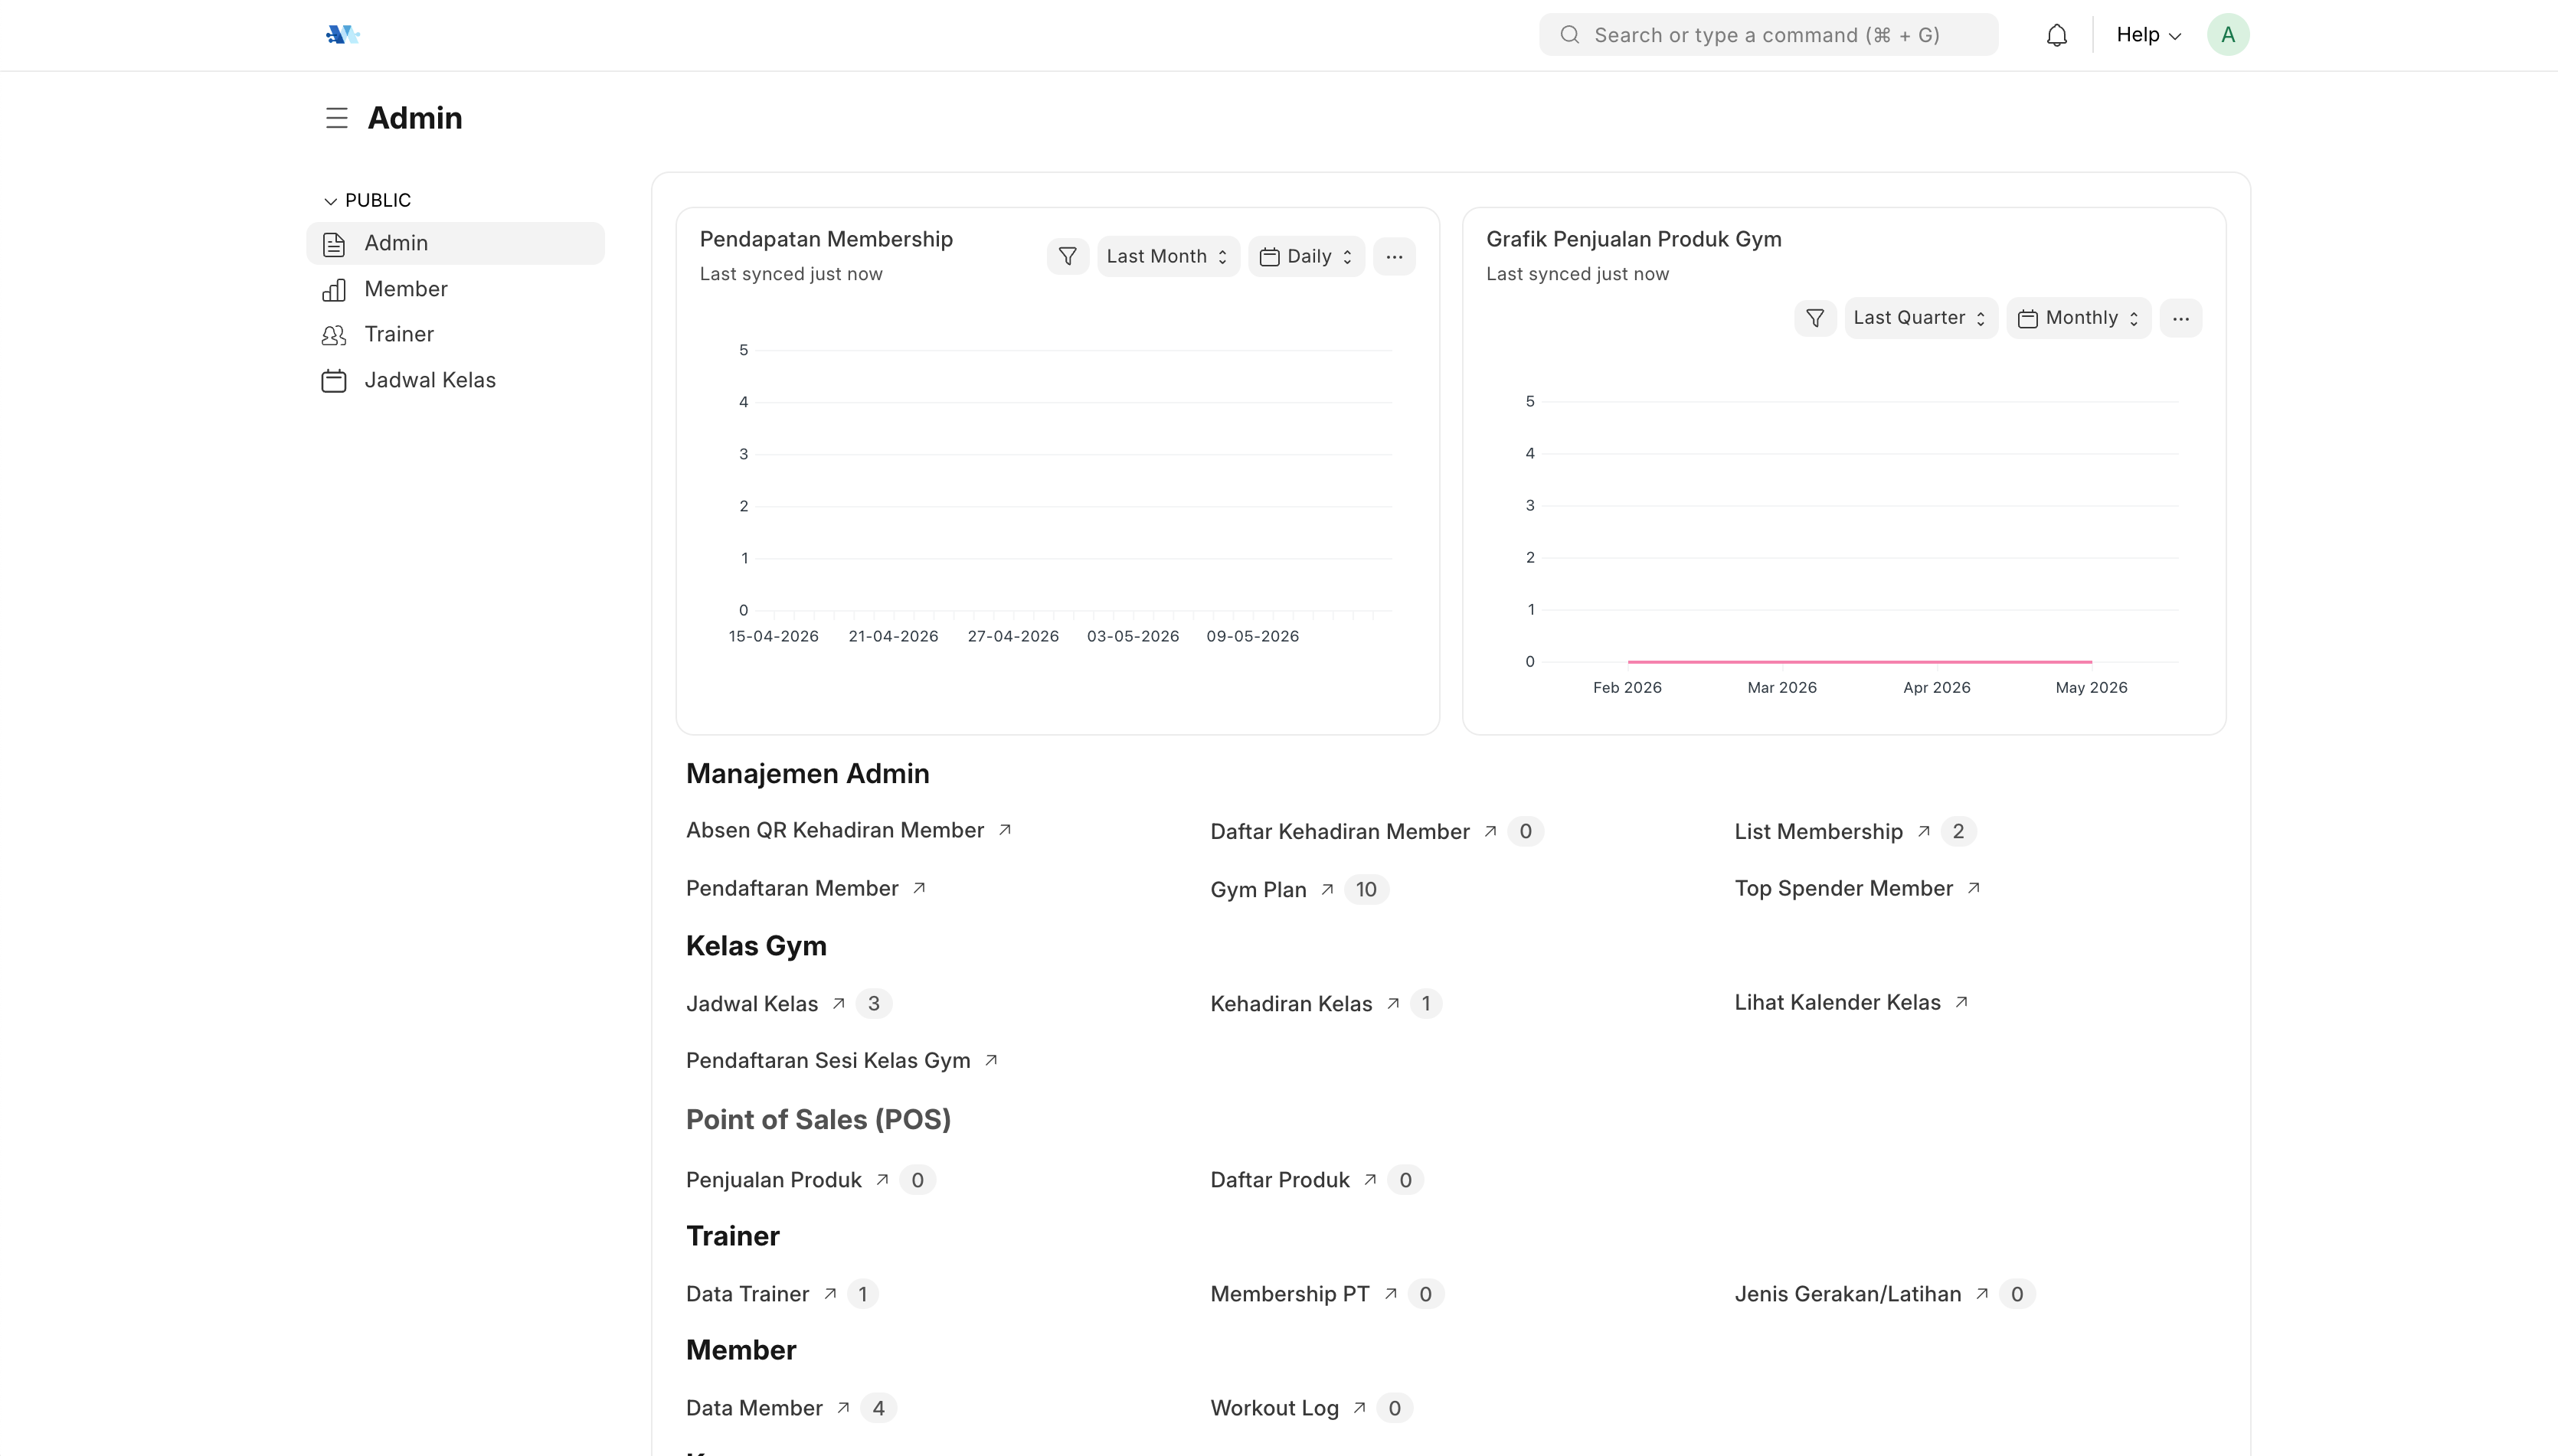2558x1456 pixels.
Task: Click the Jadwal Kelas count badge 3
Action: point(873,1003)
